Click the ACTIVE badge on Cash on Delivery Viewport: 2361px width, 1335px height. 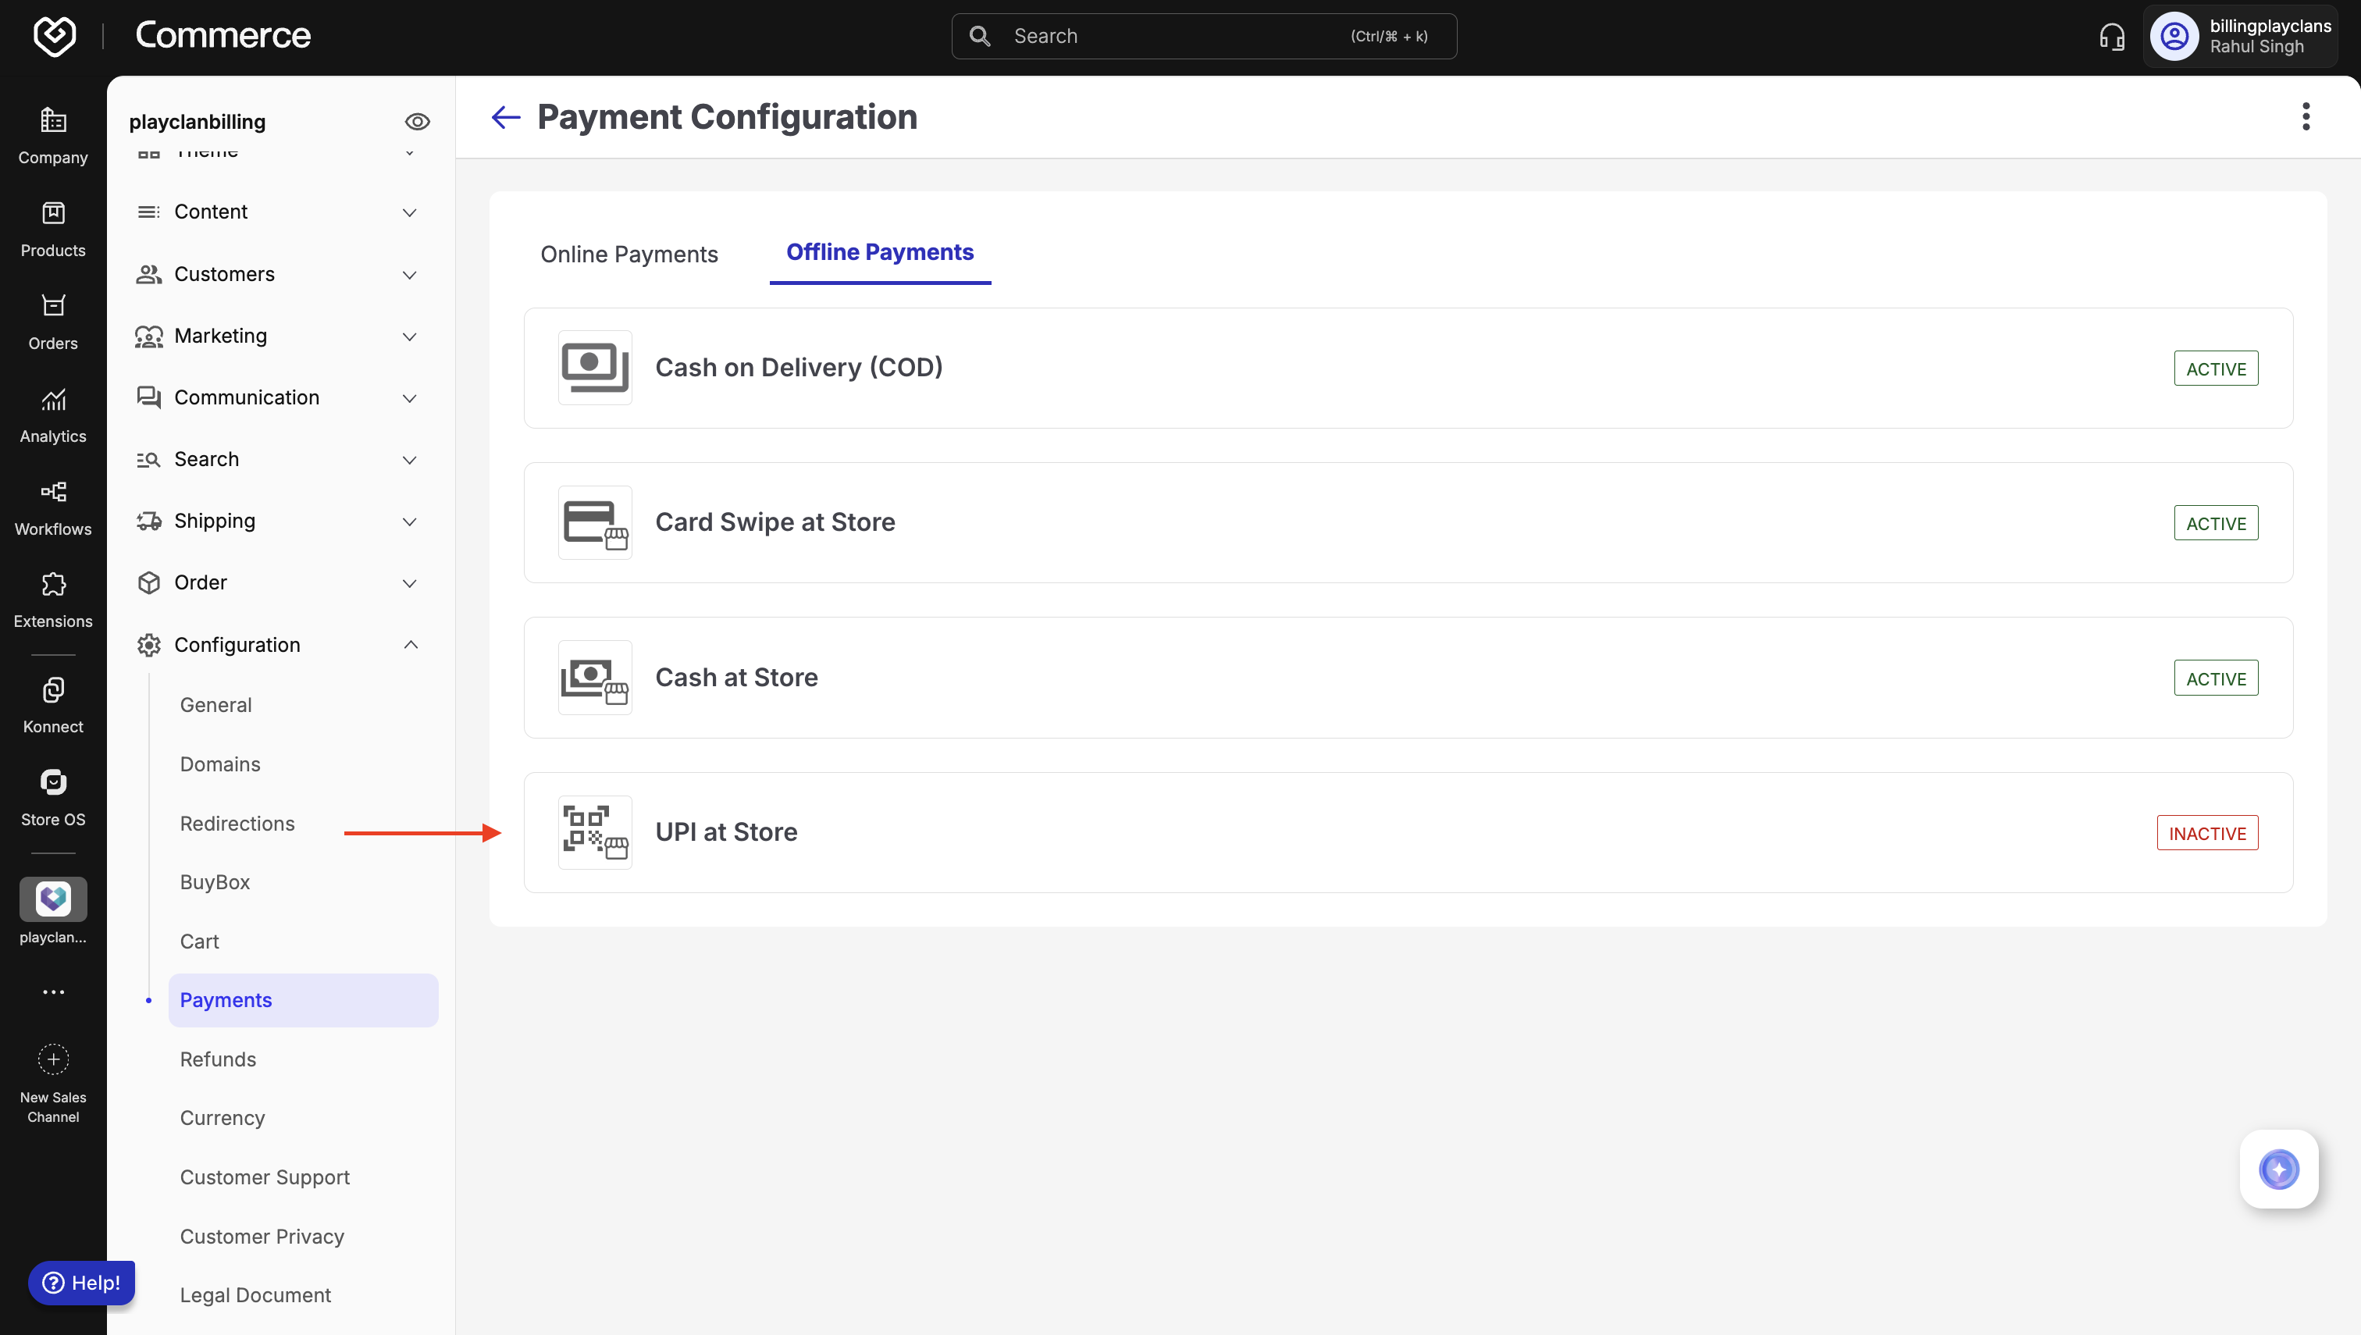tap(2215, 368)
